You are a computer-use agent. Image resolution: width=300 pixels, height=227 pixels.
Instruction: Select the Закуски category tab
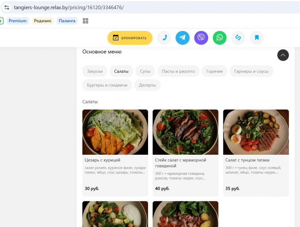point(95,71)
